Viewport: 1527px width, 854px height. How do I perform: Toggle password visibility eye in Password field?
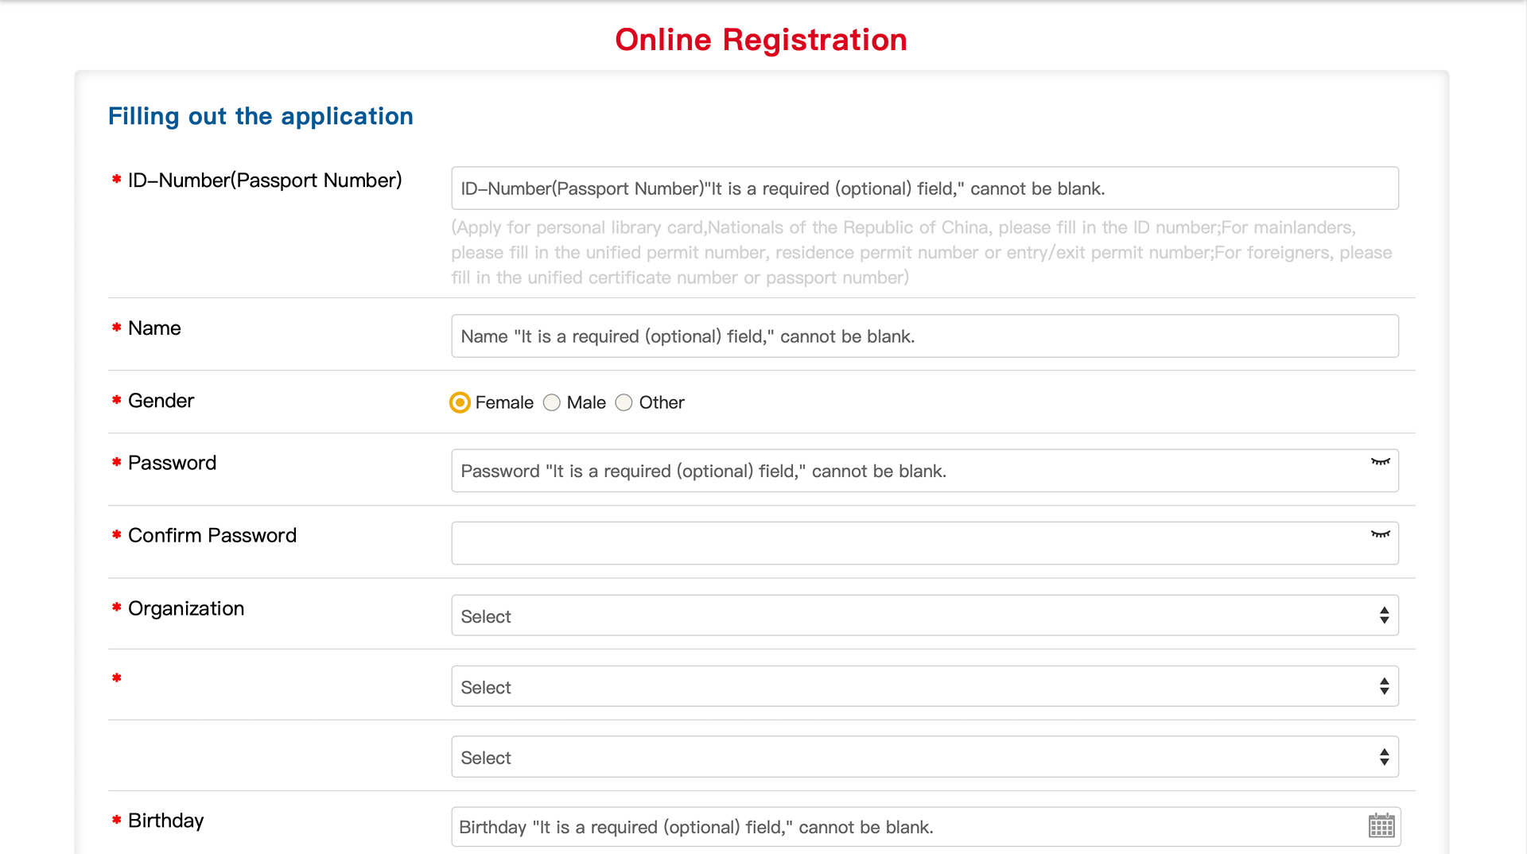click(x=1380, y=462)
